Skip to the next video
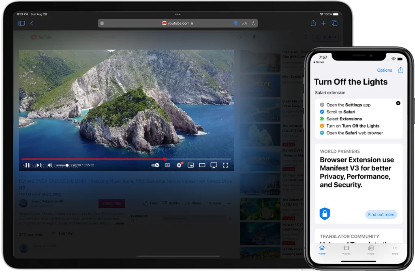Image resolution: width=415 pixels, height=273 pixels. point(39,165)
